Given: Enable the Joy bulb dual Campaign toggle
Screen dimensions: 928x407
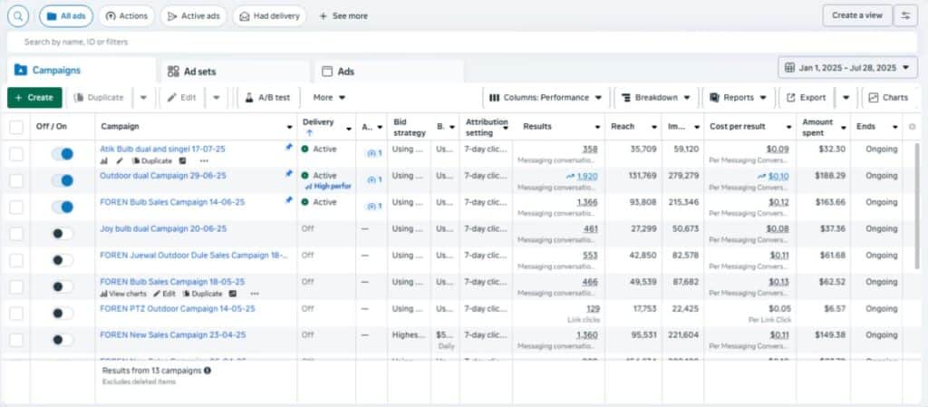Looking at the screenshot, I should pyautogui.click(x=62, y=234).
